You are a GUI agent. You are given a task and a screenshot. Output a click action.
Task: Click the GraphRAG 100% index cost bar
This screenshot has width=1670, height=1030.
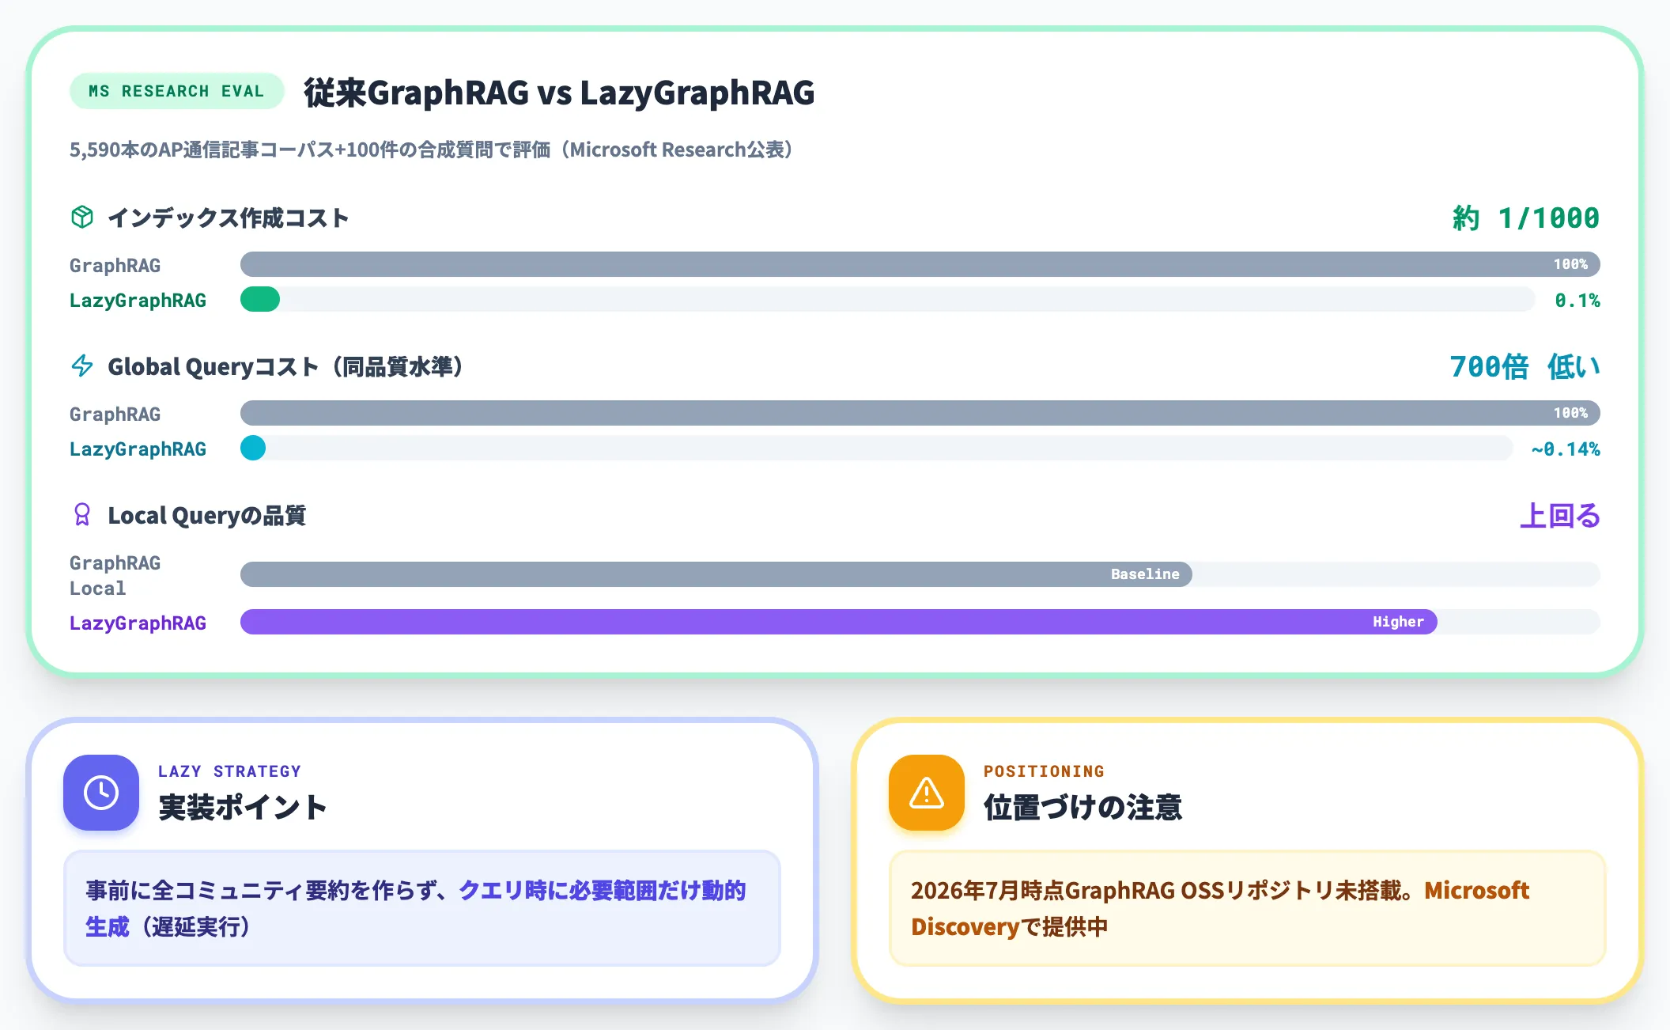(x=920, y=264)
